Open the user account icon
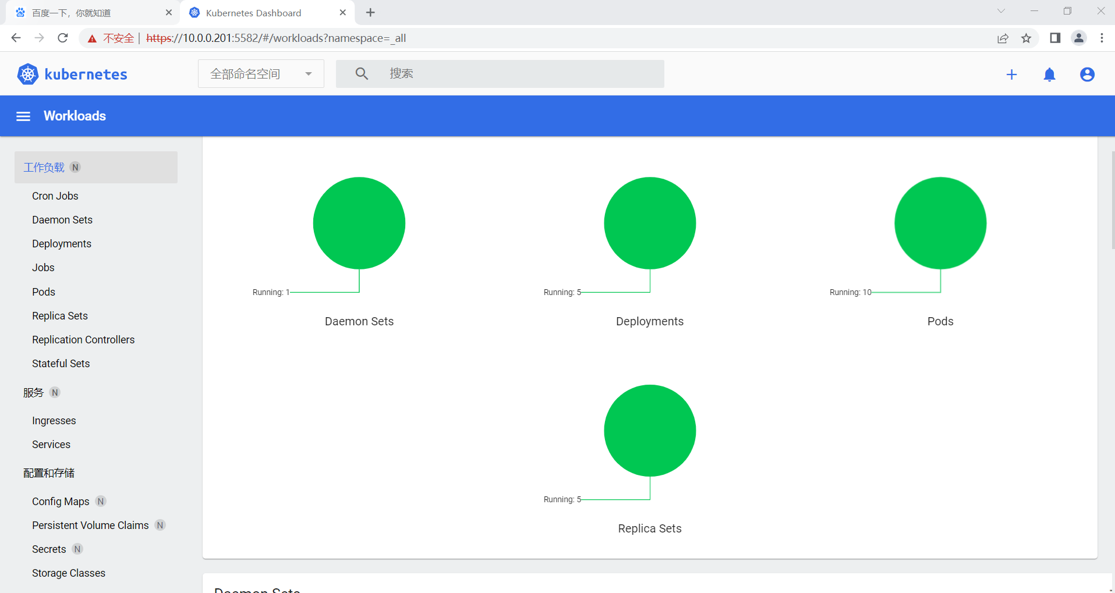Viewport: 1115px width, 593px height. coord(1087,74)
